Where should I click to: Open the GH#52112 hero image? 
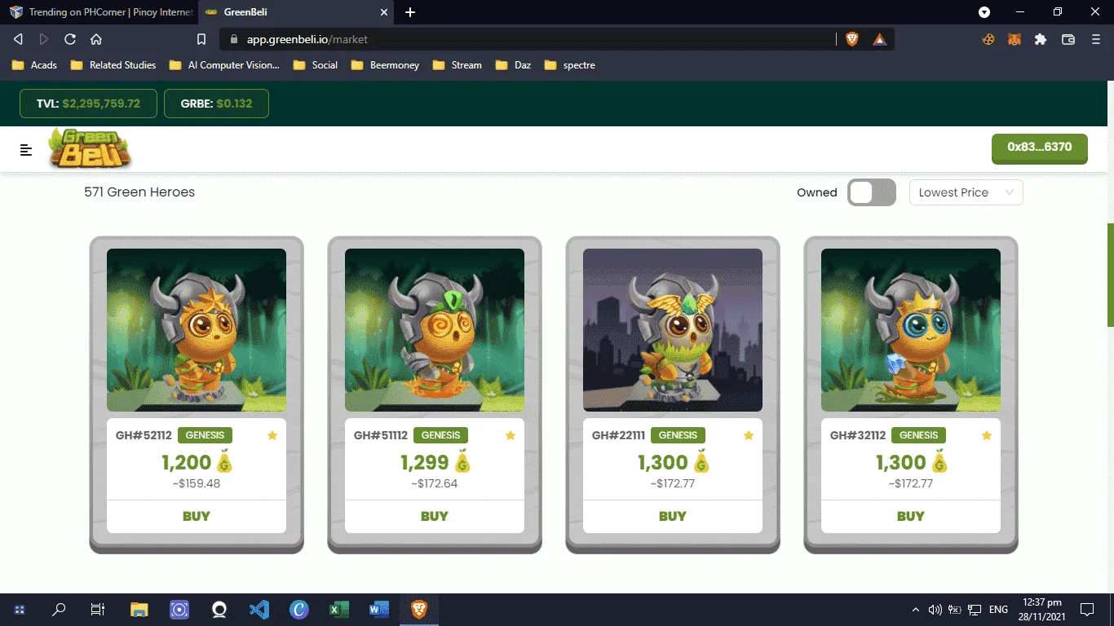[x=197, y=330]
